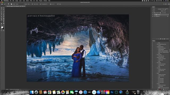This screenshot has height=95, width=170.
Task: Open the workspace switcher icon
Action: point(166,4)
